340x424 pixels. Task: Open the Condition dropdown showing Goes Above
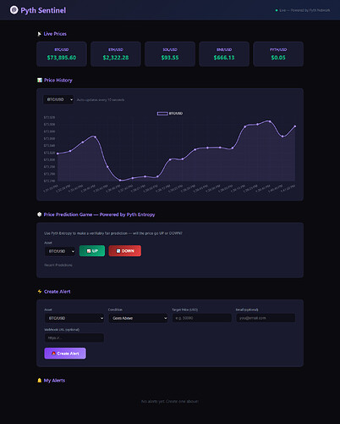click(x=138, y=318)
